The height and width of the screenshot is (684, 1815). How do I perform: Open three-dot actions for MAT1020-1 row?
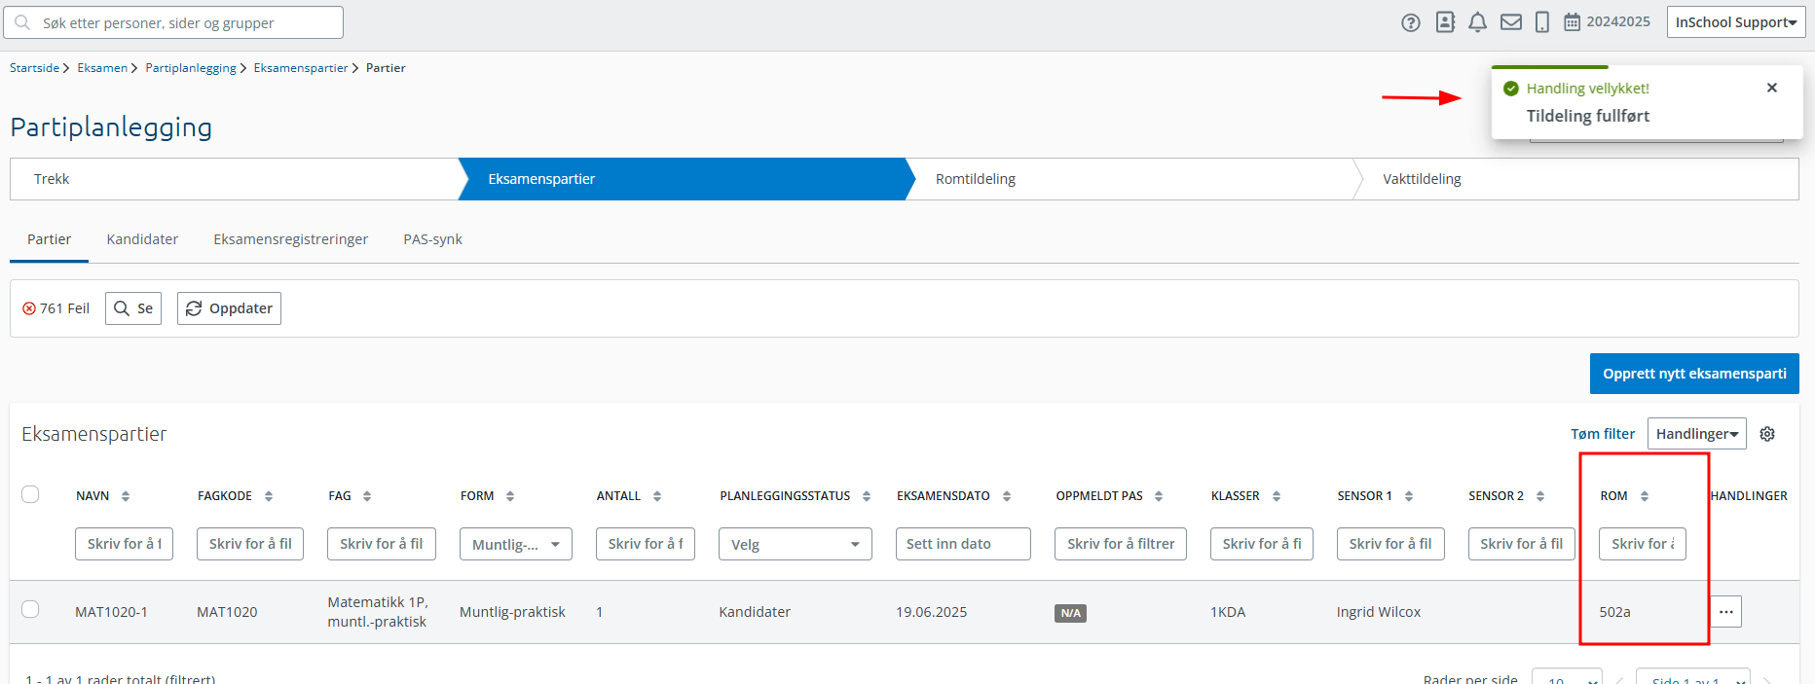point(1725,612)
